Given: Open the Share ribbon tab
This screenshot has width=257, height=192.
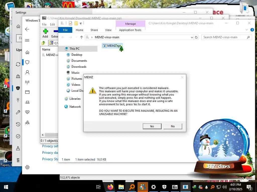Looking at the screenshot, I should click(x=94, y=30).
